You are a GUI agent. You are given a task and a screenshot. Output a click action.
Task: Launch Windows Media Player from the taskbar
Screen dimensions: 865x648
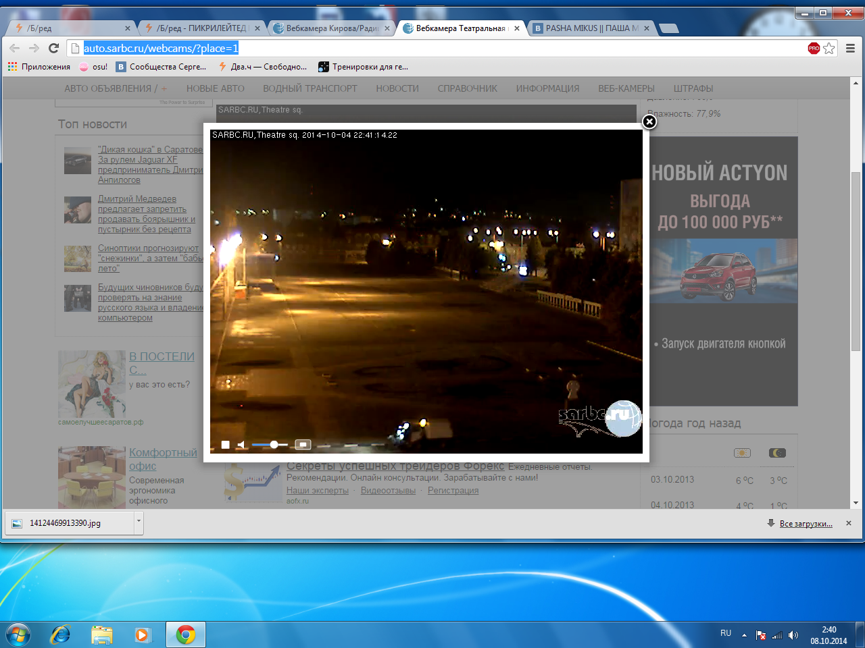[x=143, y=634]
